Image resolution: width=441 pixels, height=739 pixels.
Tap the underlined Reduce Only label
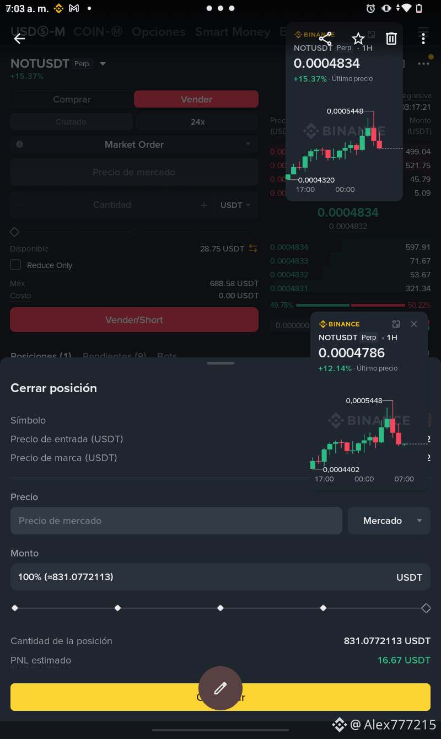coord(50,265)
